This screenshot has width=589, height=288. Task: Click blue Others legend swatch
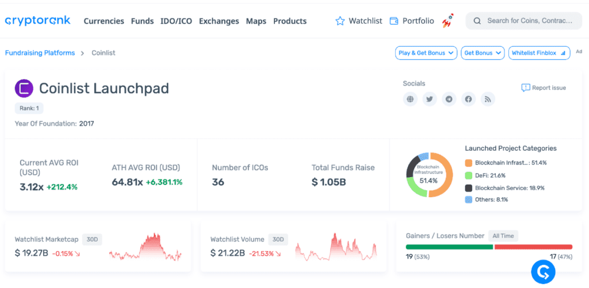[468, 199]
